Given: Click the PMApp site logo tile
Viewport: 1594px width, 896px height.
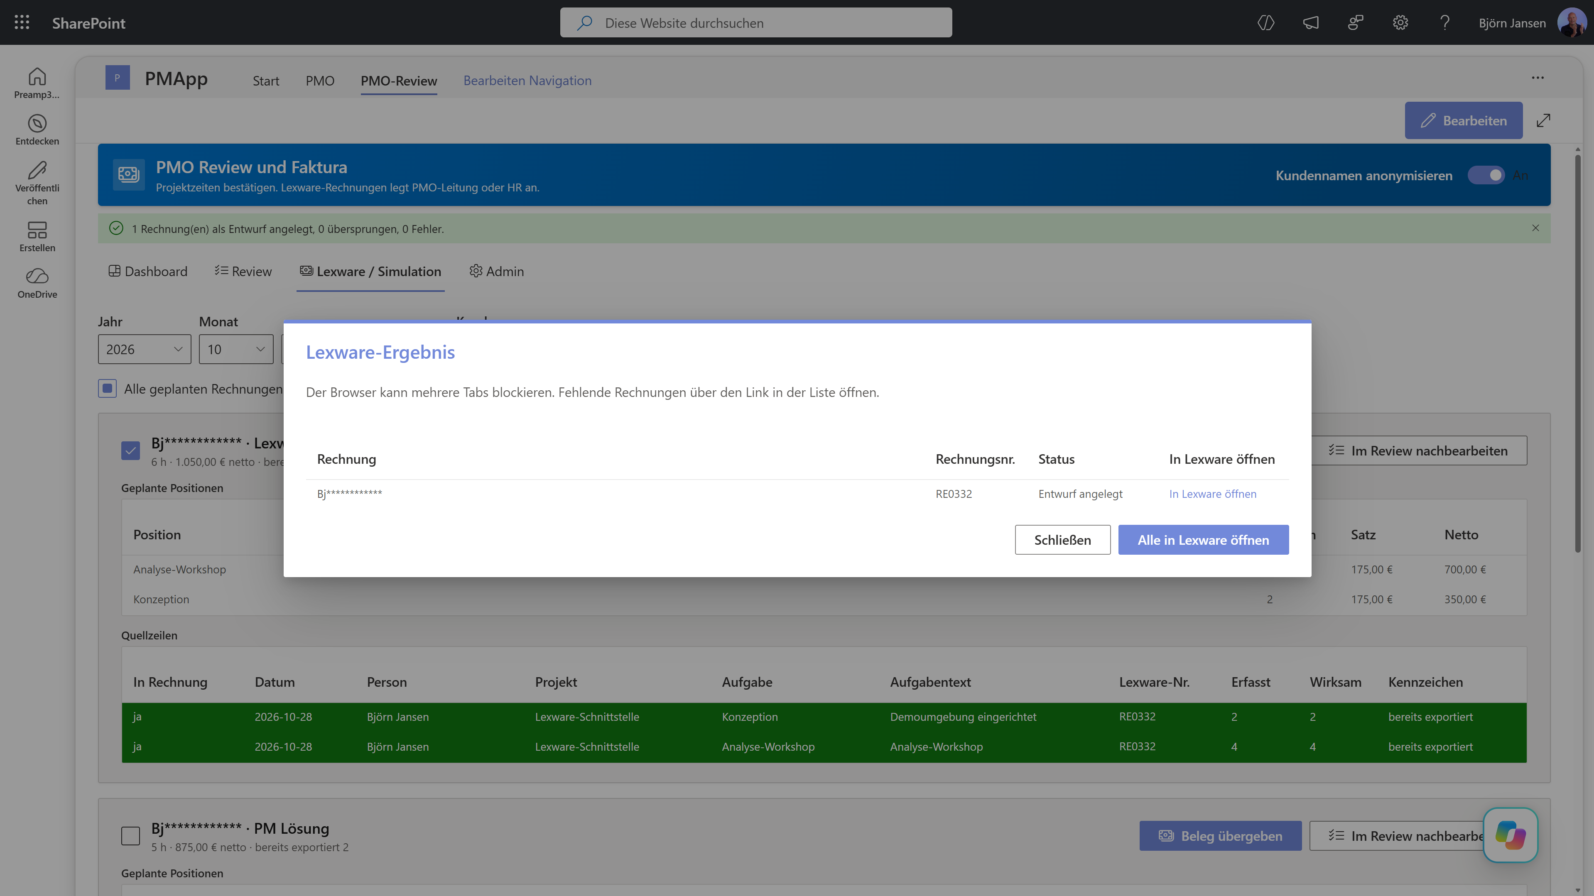Looking at the screenshot, I should pyautogui.click(x=117, y=78).
